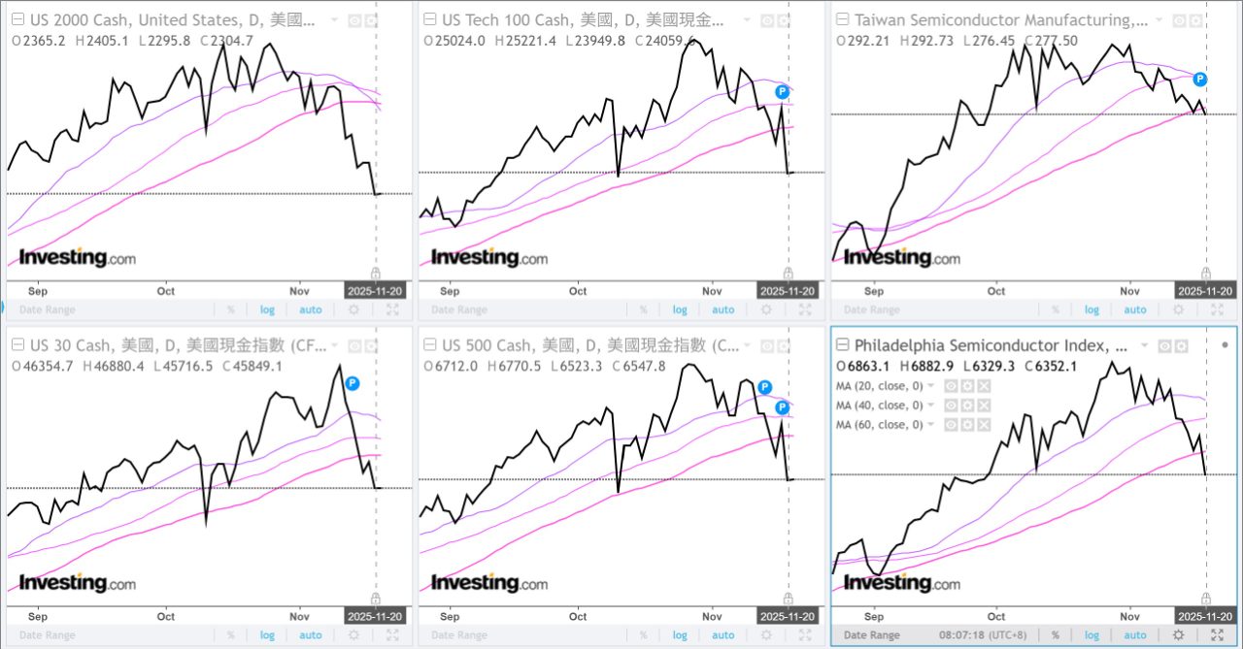Collapse the US 30 Cash legend box
Screen dimensions: 1243x649
coord(17,345)
